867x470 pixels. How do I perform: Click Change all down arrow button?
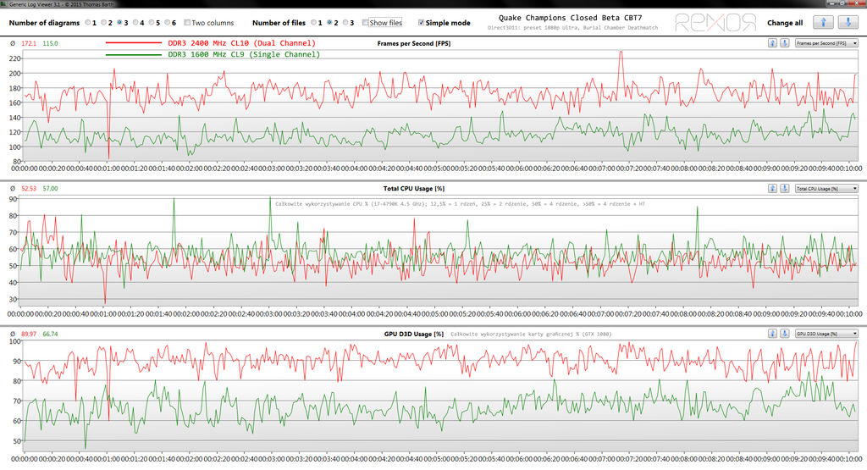coord(848,23)
